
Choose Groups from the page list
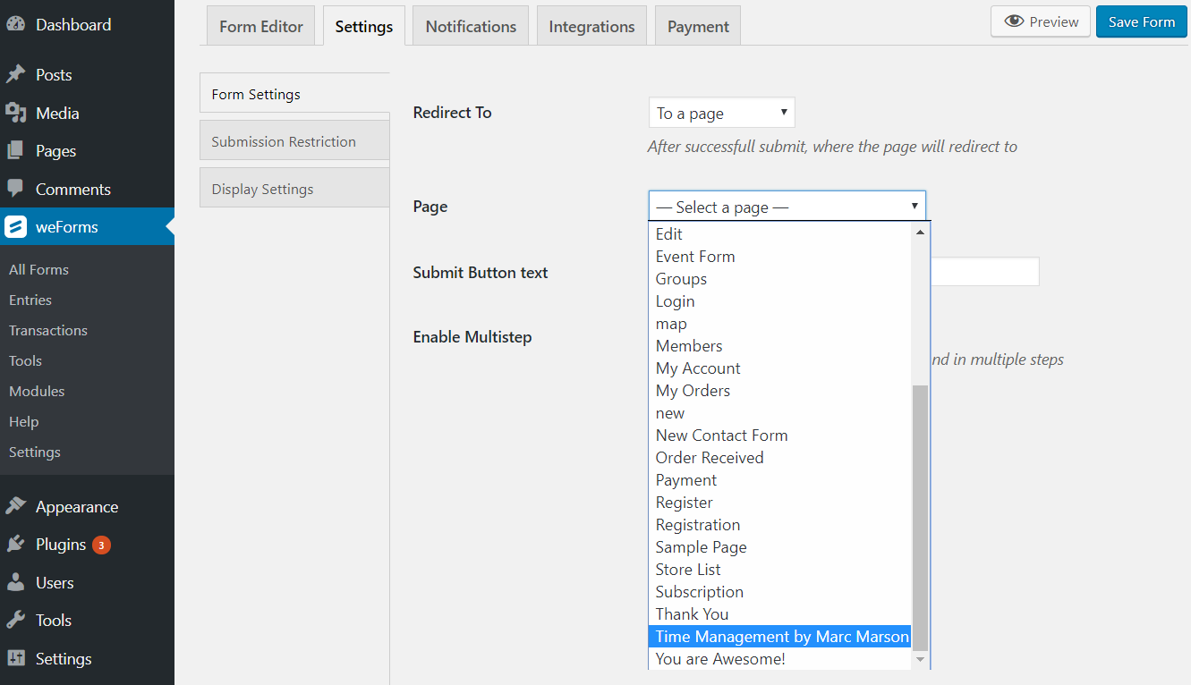778,279
